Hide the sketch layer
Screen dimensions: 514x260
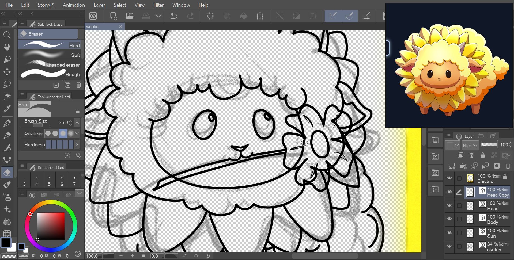449,246
